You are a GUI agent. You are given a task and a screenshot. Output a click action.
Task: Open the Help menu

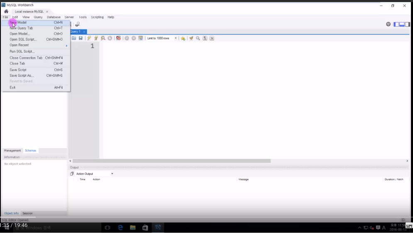(111, 17)
